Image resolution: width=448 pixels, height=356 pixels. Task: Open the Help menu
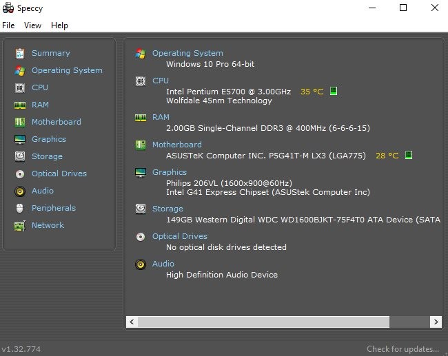coord(59,25)
